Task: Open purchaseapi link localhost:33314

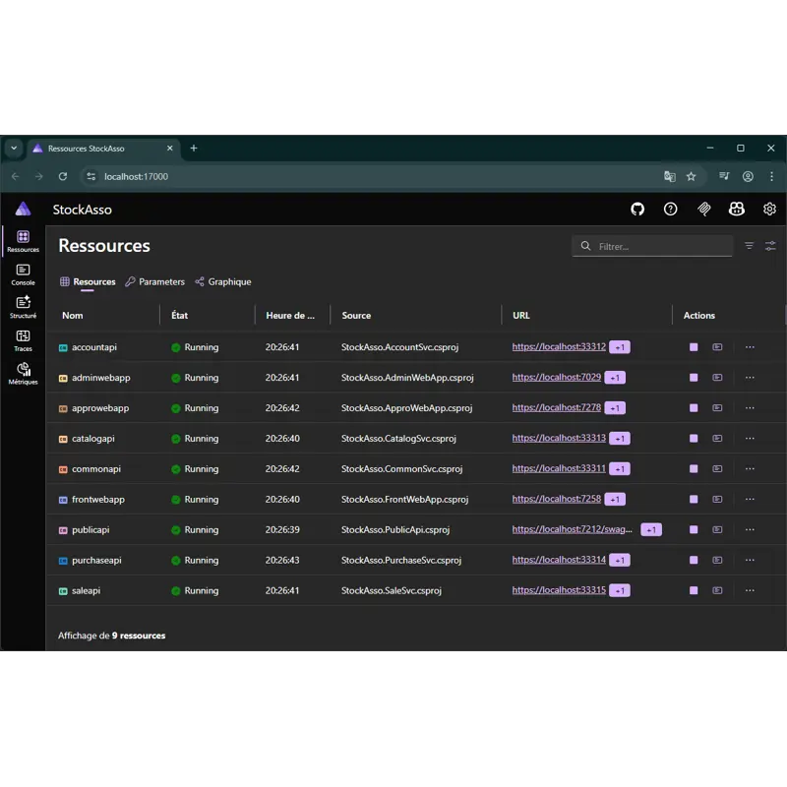Action: (559, 560)
